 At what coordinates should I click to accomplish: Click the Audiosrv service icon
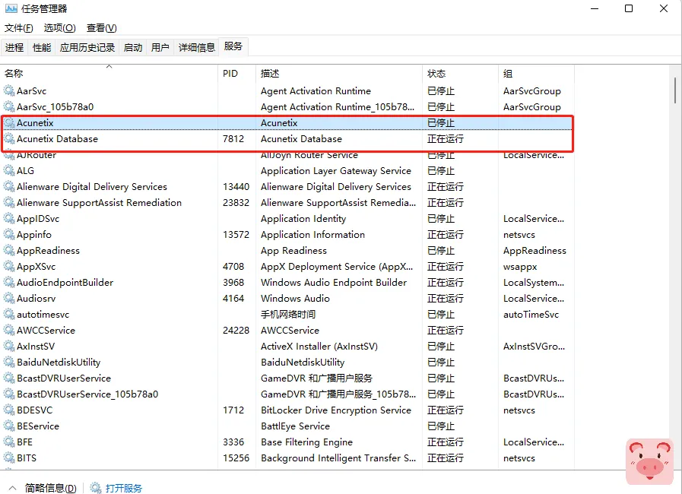click(9, 299)
